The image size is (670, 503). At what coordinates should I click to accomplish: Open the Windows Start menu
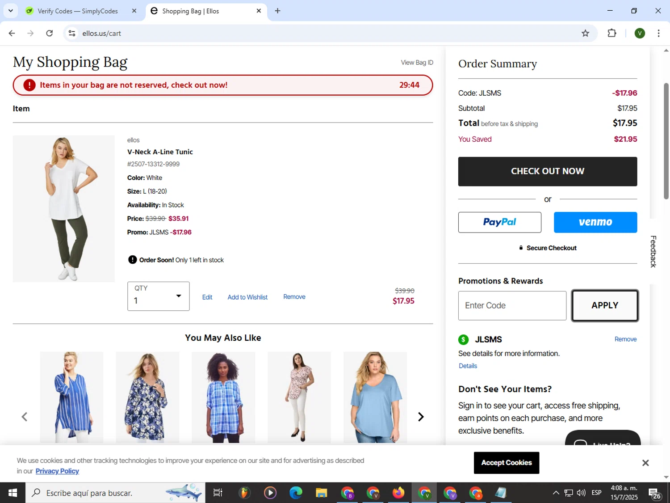click(13, 493)
